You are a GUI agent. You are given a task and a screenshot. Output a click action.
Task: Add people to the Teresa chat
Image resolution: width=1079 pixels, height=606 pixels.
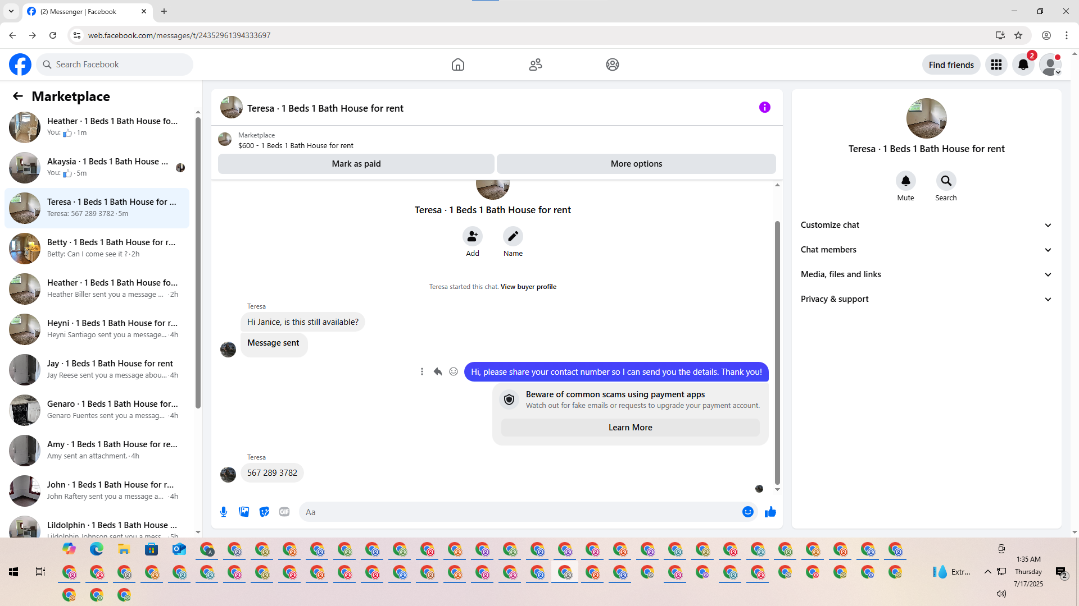point(473,236)
